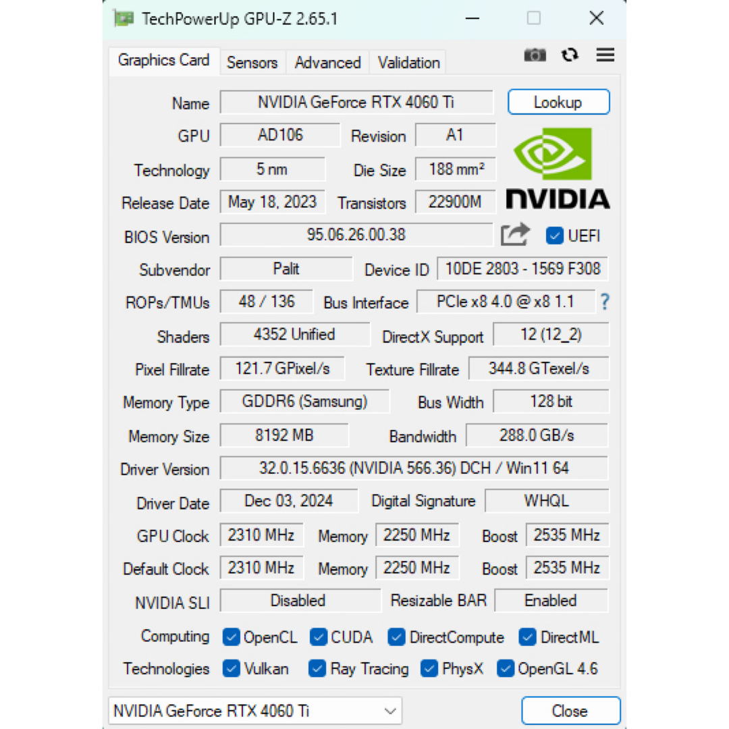Image resolution: width=729 pixels, height=729 pixels.
Task: Click the Bus Width field 128 bit
Action: coord(551,402)
